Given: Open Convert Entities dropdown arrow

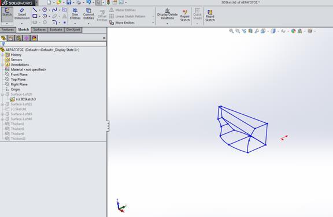Looking at the screenshot, I should coord(88,23).
